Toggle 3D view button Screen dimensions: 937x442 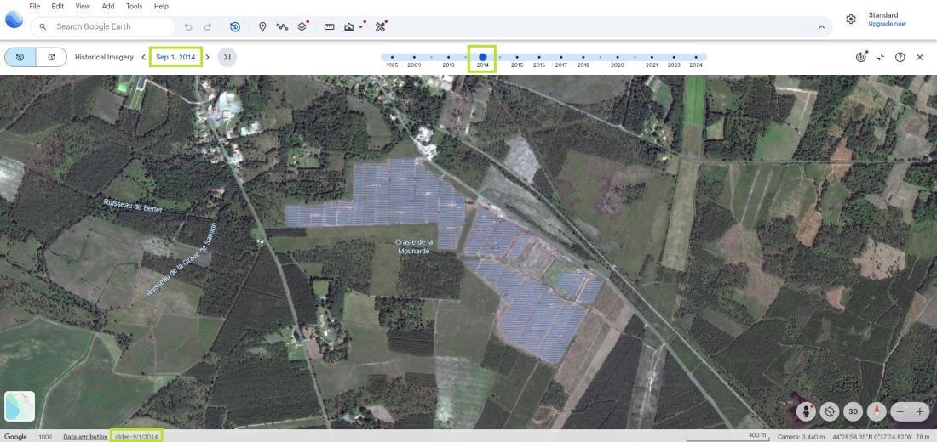854,411
